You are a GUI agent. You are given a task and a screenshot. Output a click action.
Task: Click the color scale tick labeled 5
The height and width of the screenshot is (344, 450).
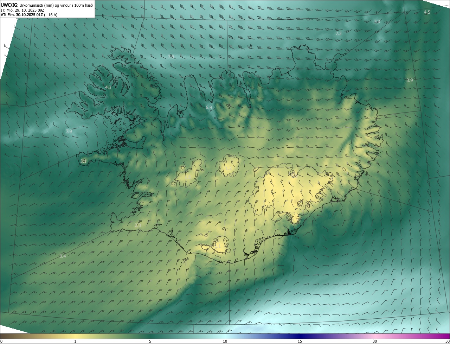click(x=150, y=341)
